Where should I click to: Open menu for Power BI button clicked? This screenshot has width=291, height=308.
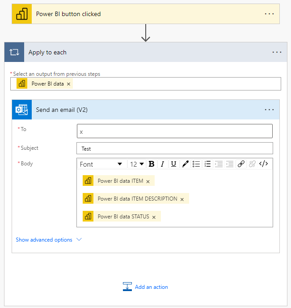pyautogui.click(x=269, y=14)
